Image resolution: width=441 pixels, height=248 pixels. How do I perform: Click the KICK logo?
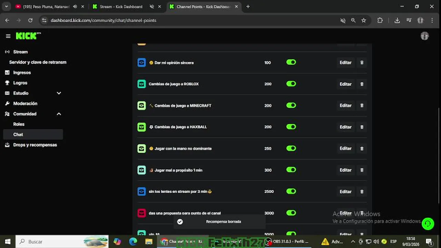[x=28, y=36]
